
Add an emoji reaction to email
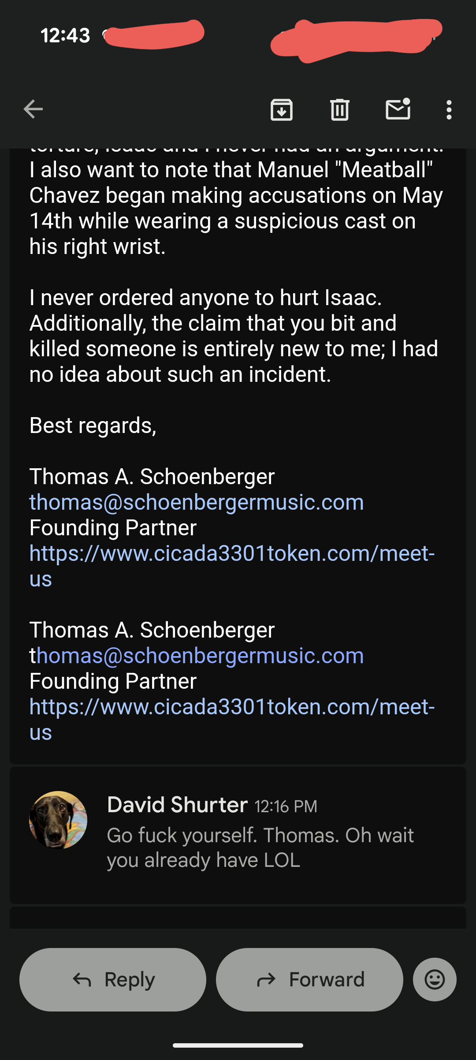435,979
